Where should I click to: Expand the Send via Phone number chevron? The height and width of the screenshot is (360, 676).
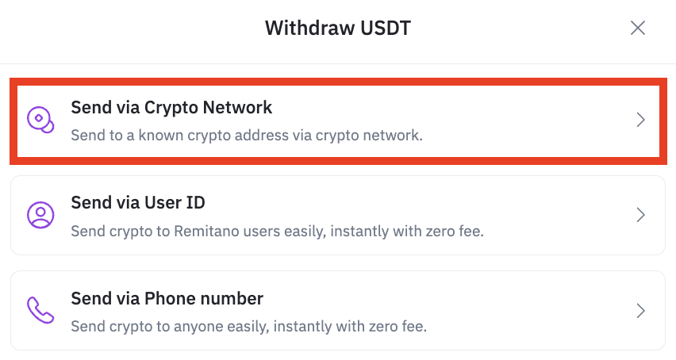(x=640, y=310)
